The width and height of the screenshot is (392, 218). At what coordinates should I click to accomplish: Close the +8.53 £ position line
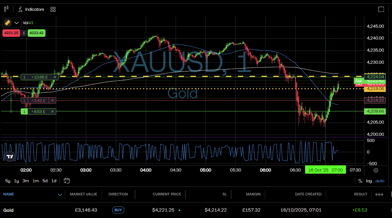click(52, 111)
